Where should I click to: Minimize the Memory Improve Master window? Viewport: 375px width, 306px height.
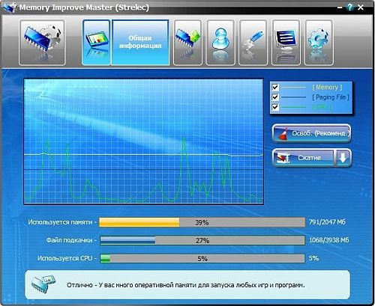tap(340, 7)
